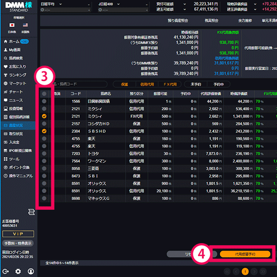Click the logout icon at bottom left
Screen dimensions: 277x277
pos(6,271)
